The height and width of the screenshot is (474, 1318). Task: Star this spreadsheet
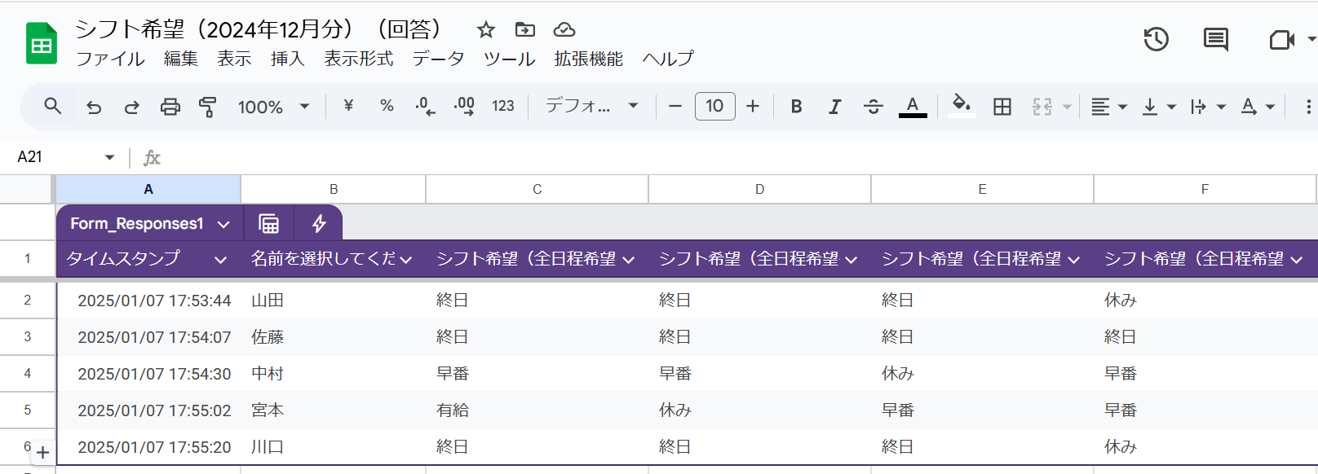pos(486,30)
